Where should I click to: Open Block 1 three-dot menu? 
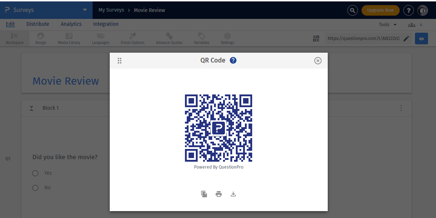pyautogui.click(x=401, y=108)
